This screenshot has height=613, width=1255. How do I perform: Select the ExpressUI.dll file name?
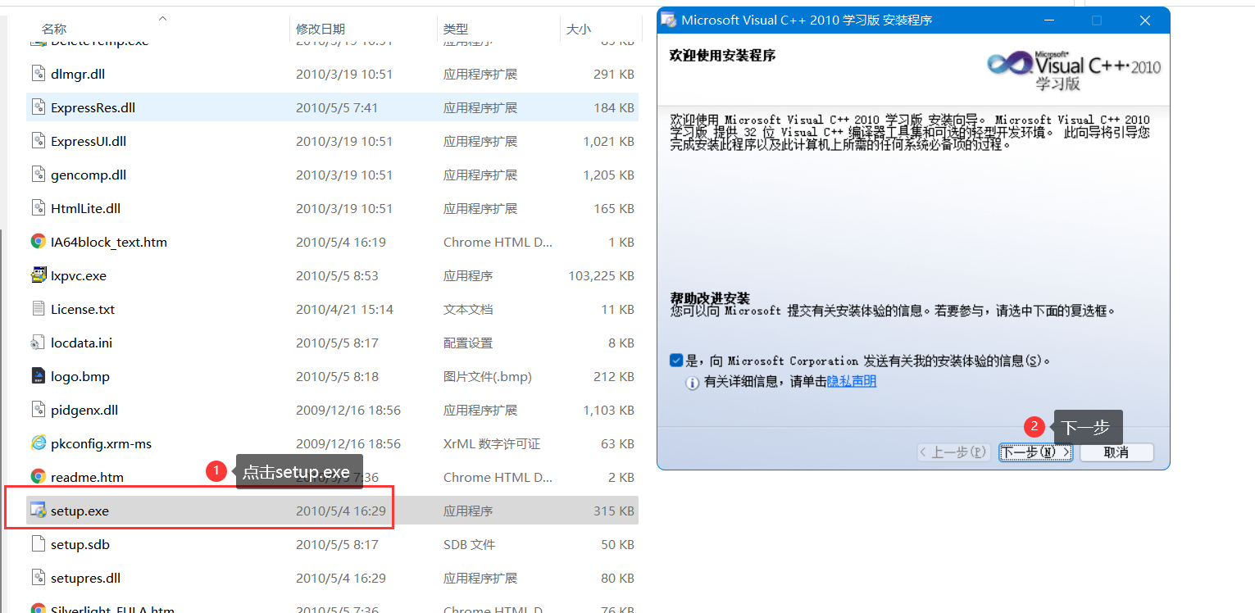[x=89, y=141]
